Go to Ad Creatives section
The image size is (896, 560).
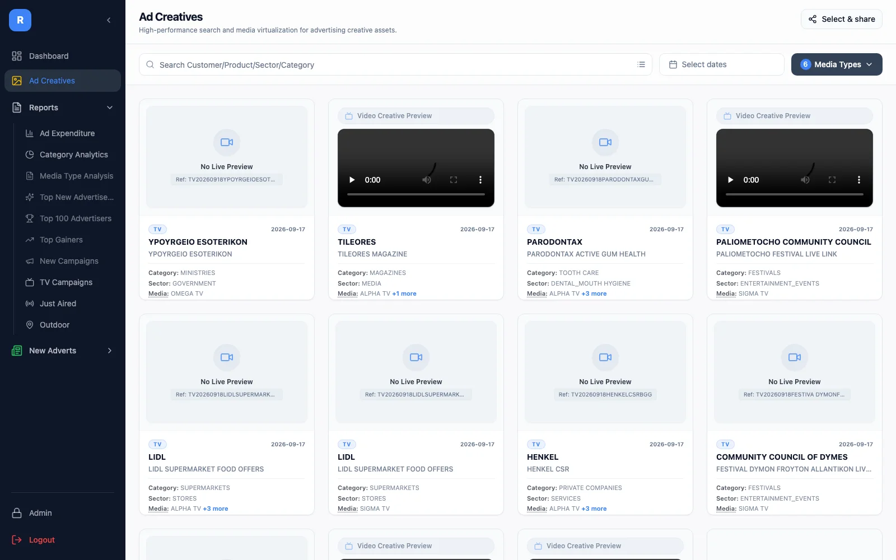click(63, 81)
